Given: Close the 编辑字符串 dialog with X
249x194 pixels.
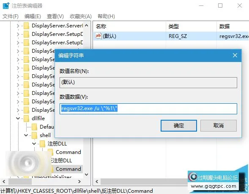Looking at the screenshot, I should [x=235, y=55].
